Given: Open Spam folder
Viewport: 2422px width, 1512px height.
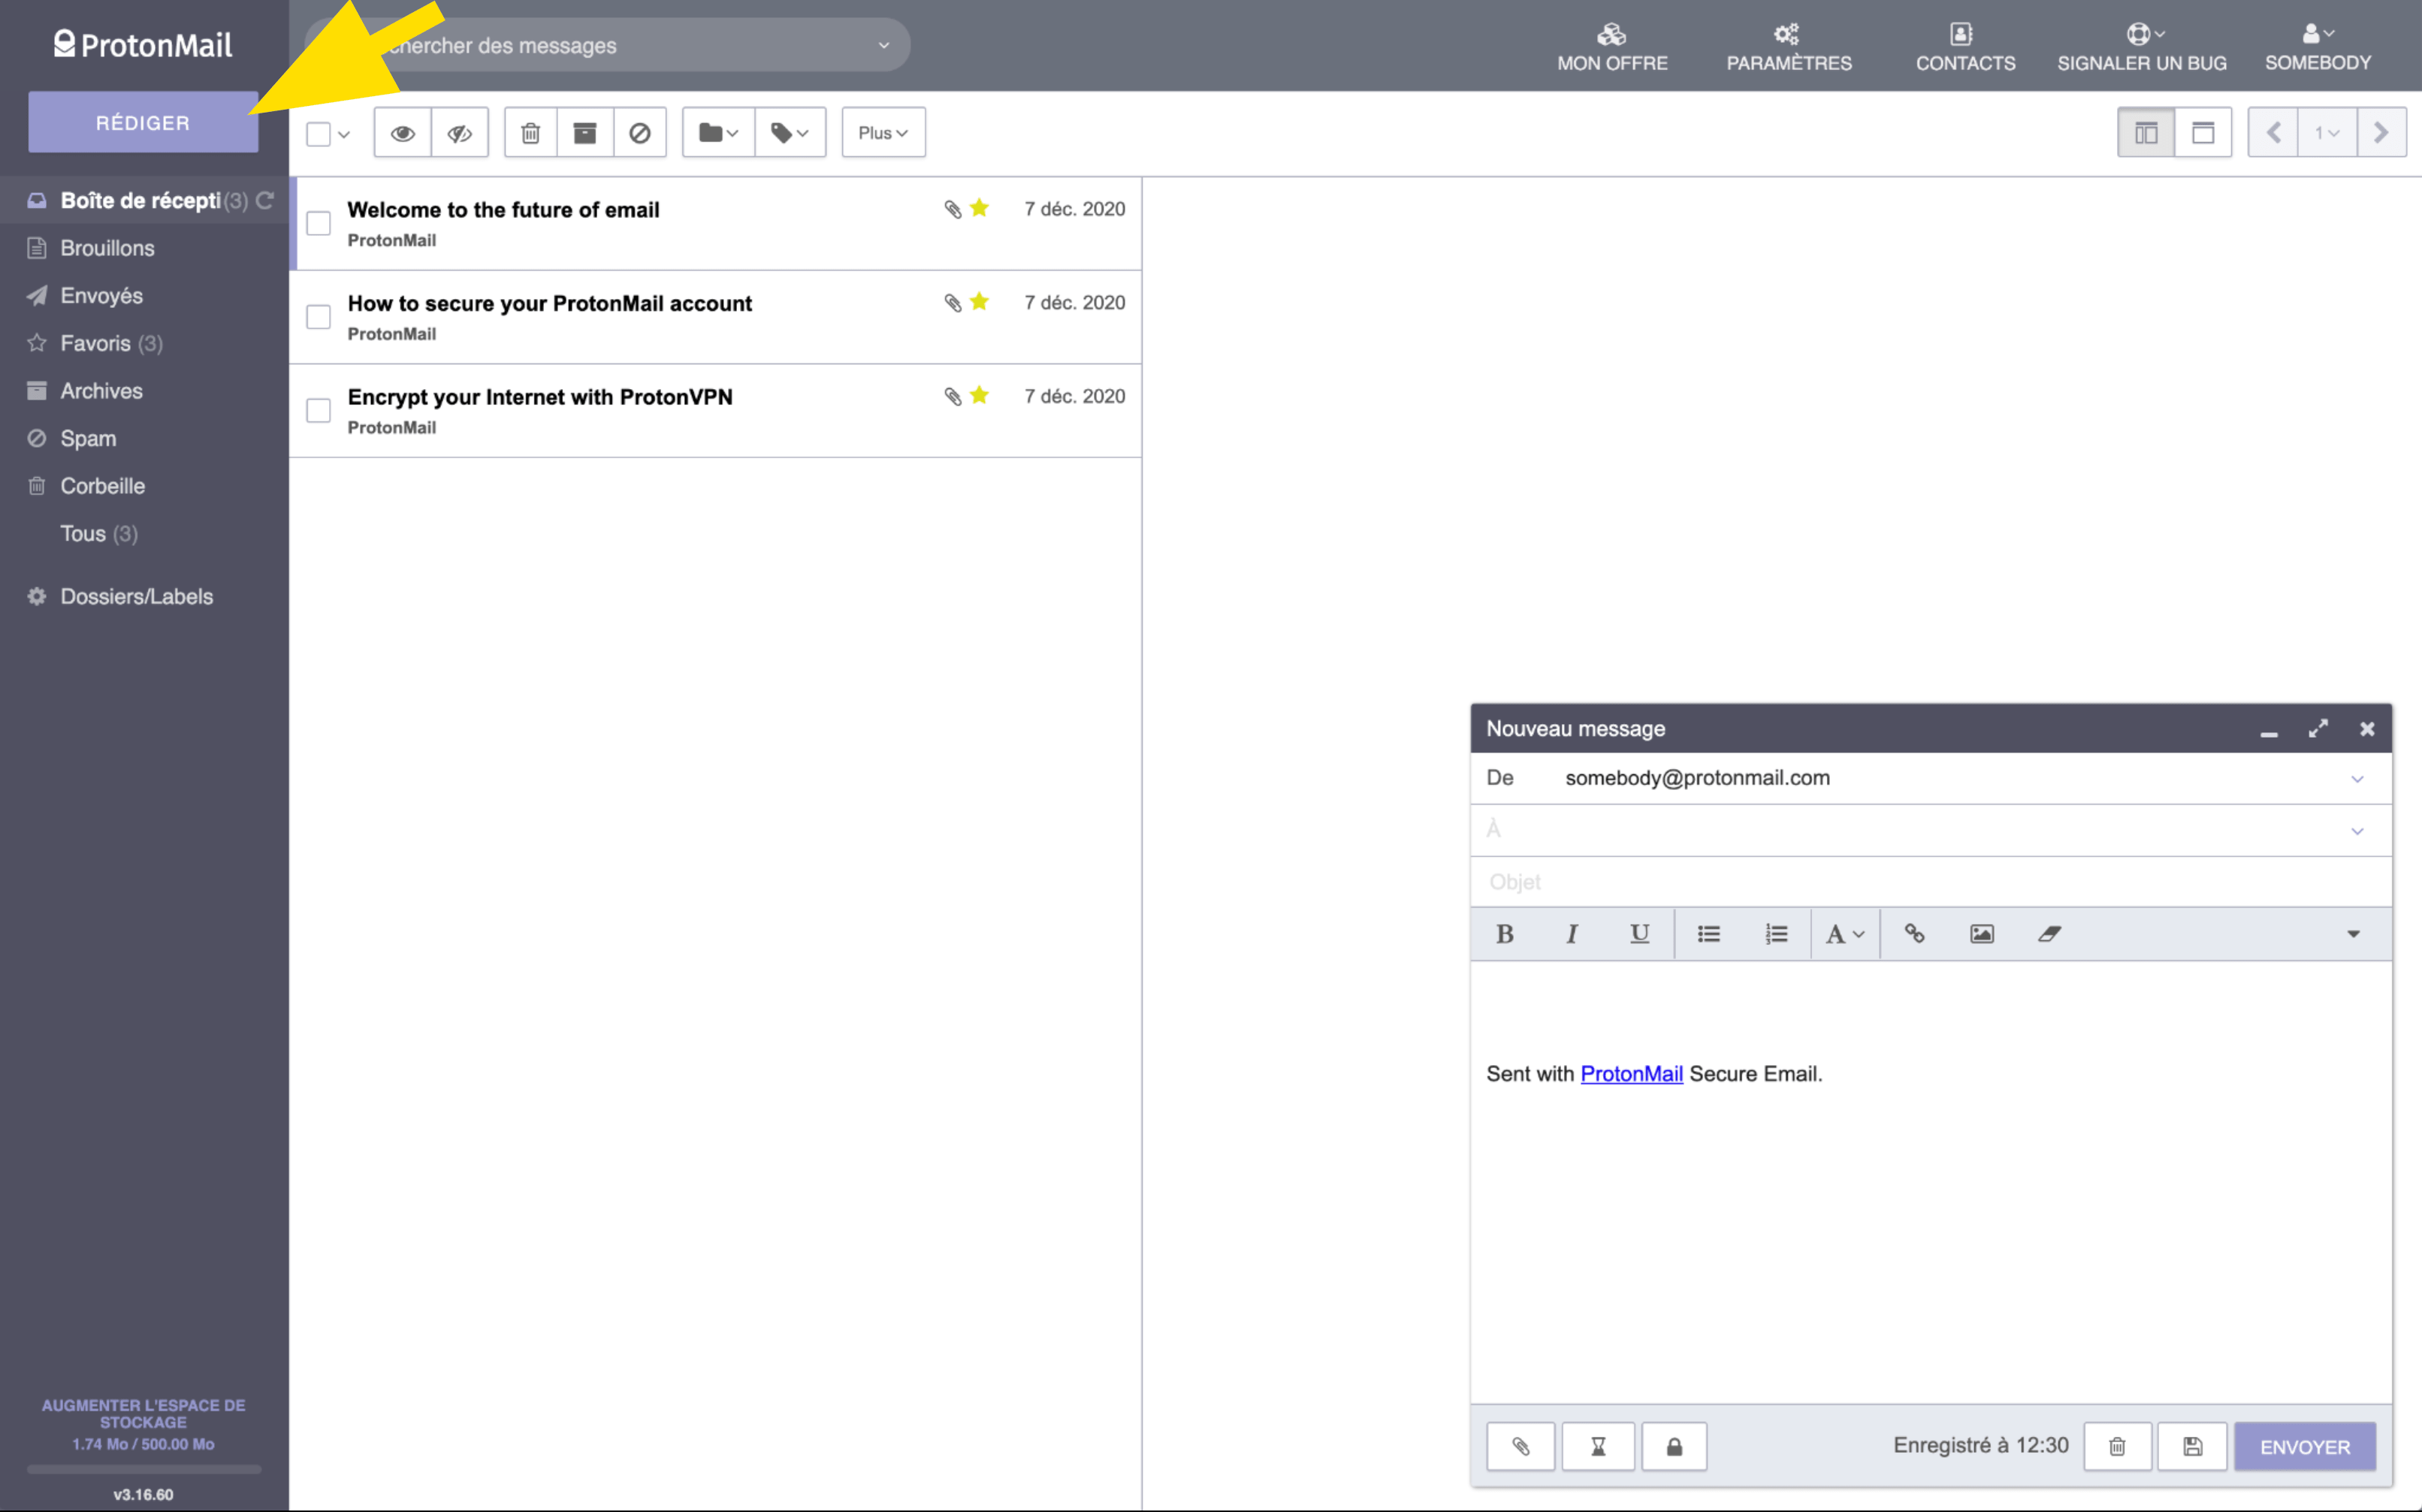Looking at the screenshot, I should 88,438.
